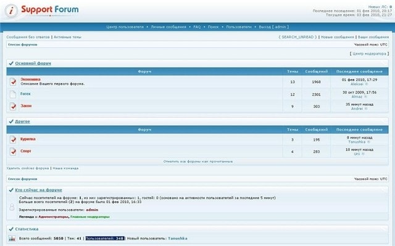This screenshot has width=395, height=246.
Task: Open newest user Tanushka in statistics
Action: [x=178, y=239]
